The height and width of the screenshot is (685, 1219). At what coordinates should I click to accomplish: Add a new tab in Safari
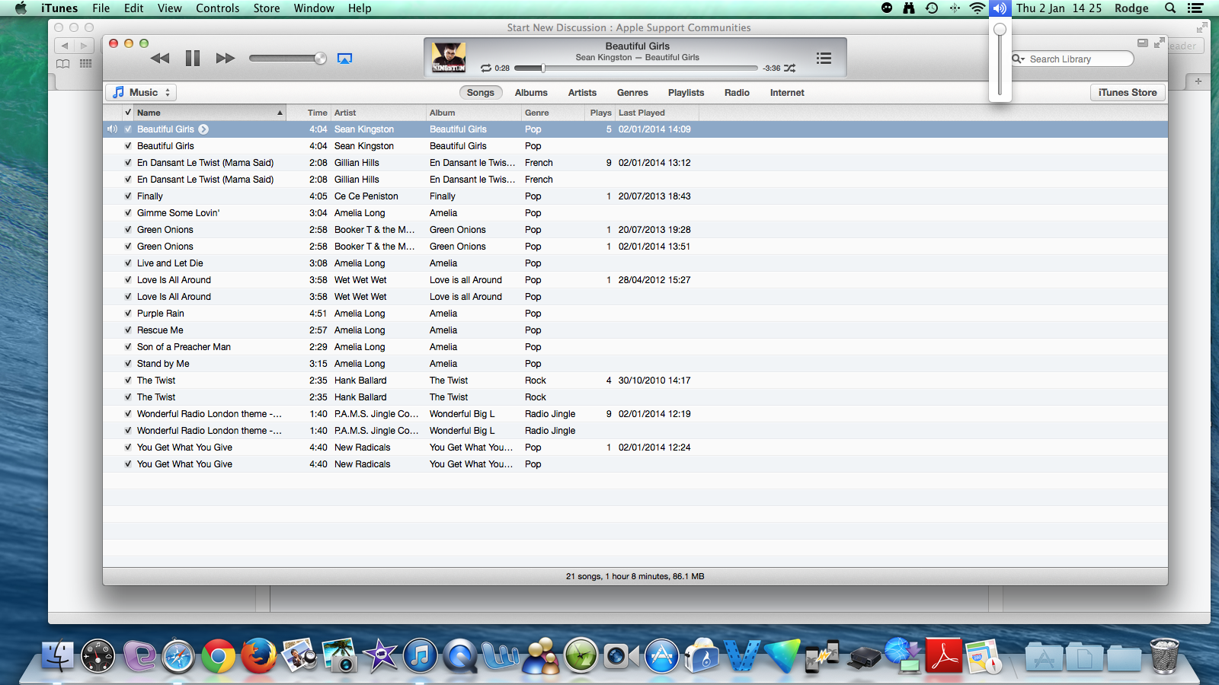[x=1198, y=81]
